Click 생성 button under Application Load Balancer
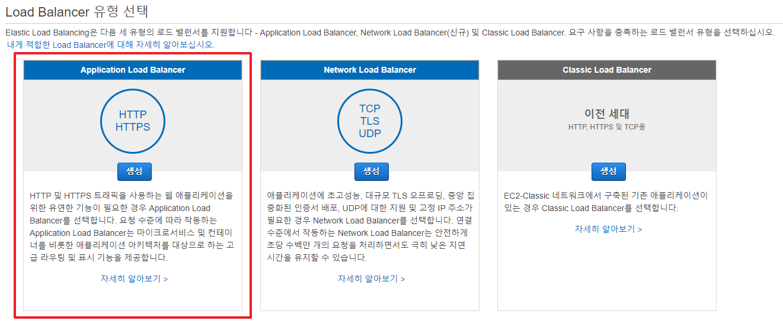 (134, 171)
